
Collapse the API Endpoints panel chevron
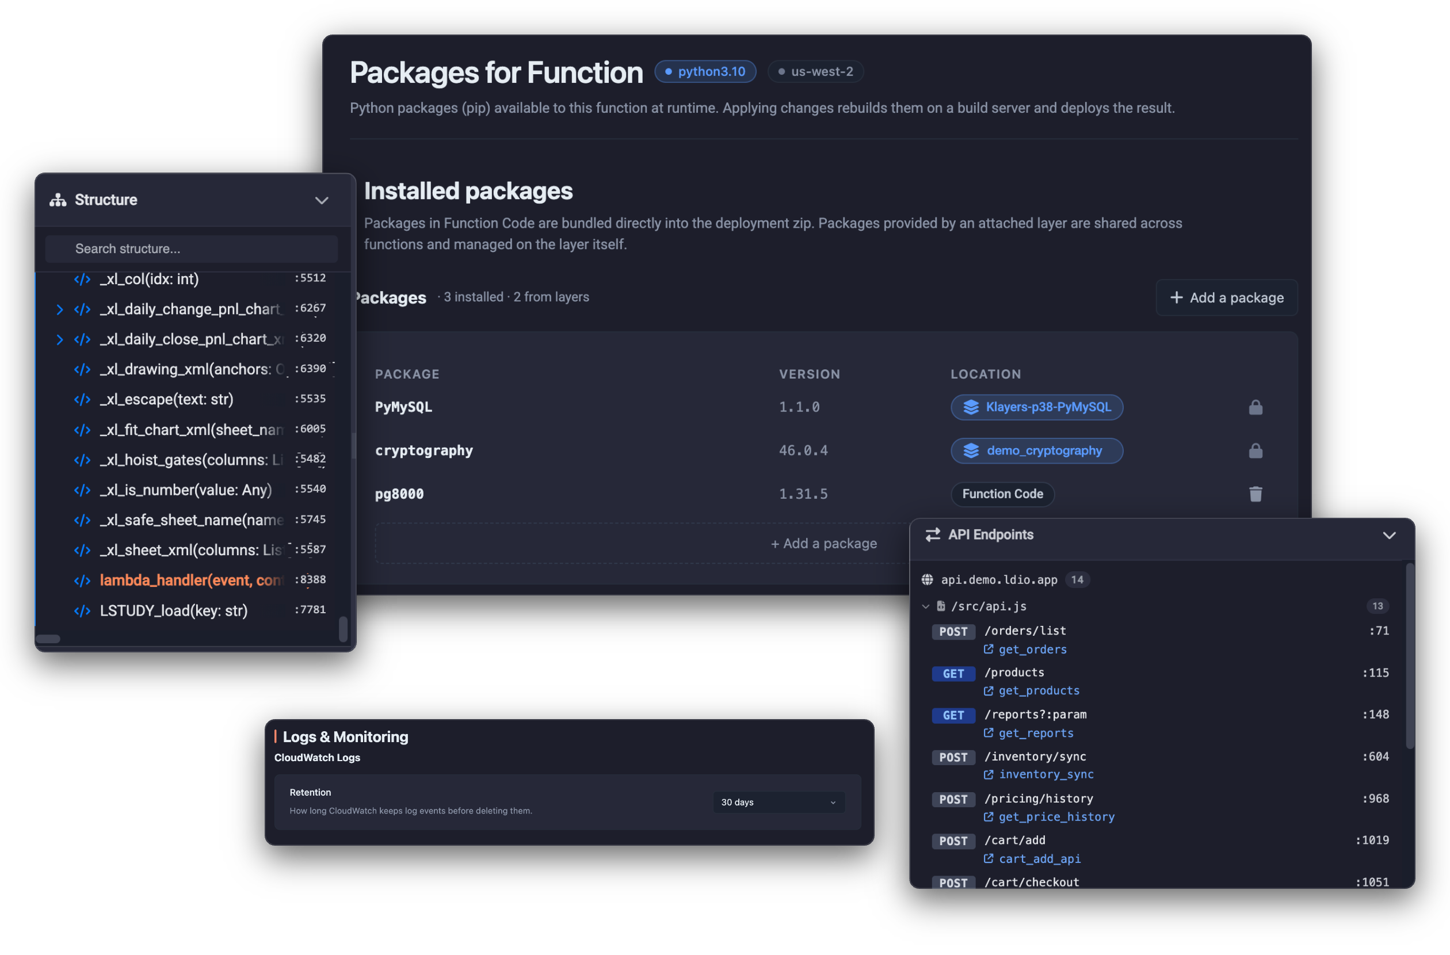(x=1389, y=536)
